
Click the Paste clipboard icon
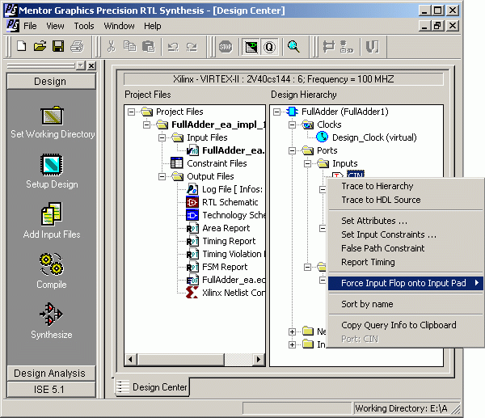click(149, 47)
